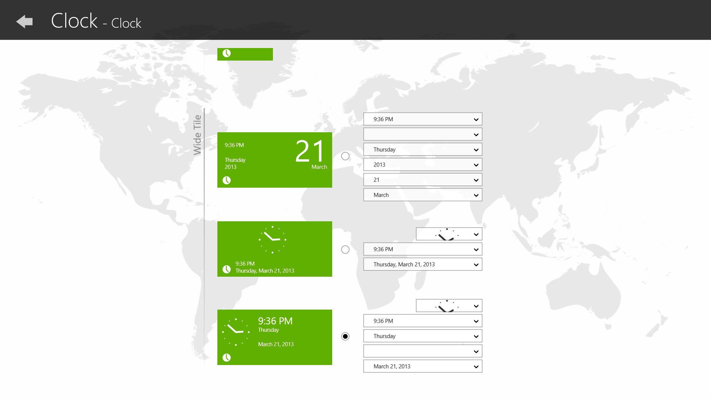The width and height of the screenshot is (711, 399).
Task: Click clock icon on the date tile
Action: [227, 180]
